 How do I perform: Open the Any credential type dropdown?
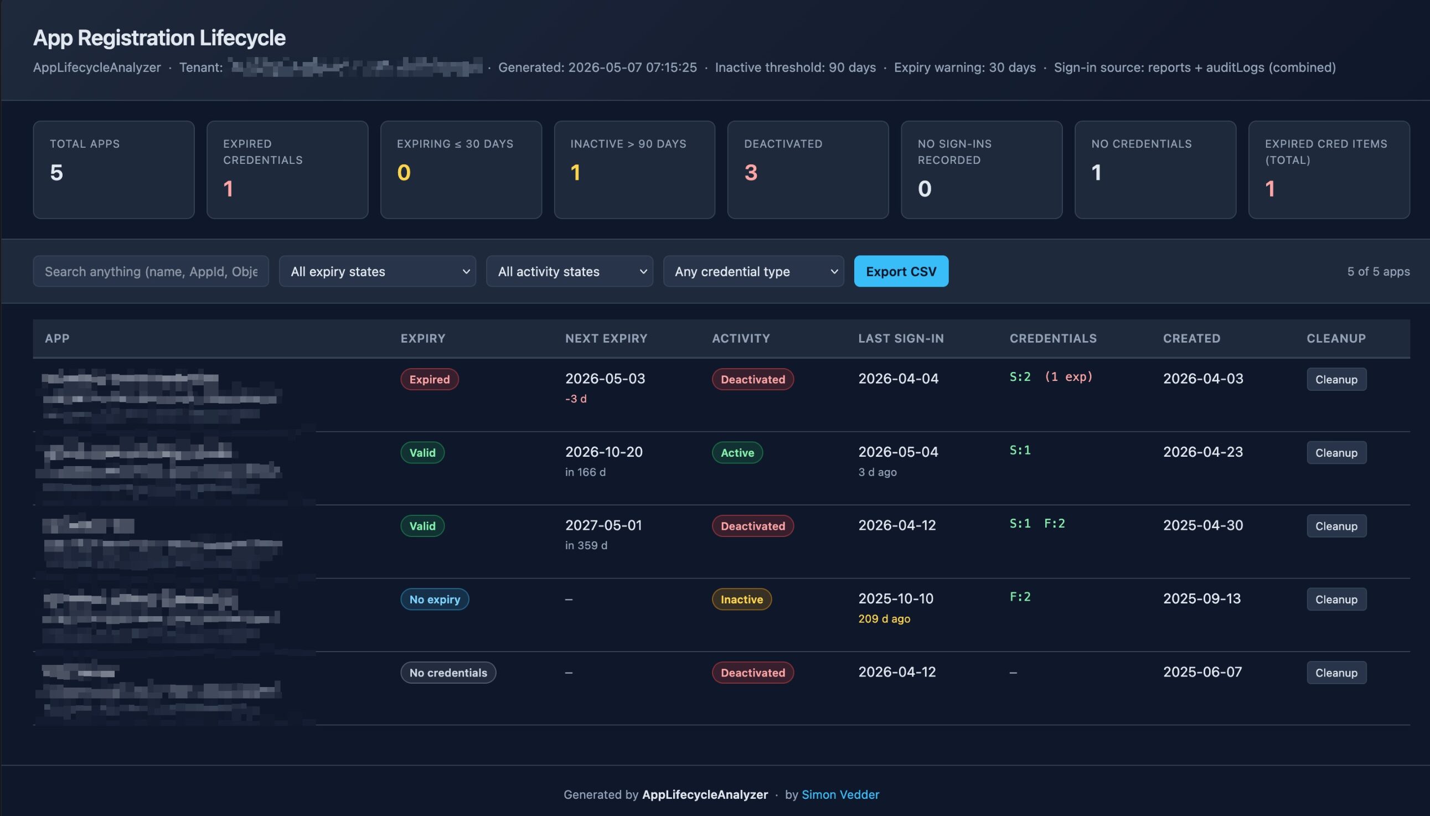(x=753, y=271)
